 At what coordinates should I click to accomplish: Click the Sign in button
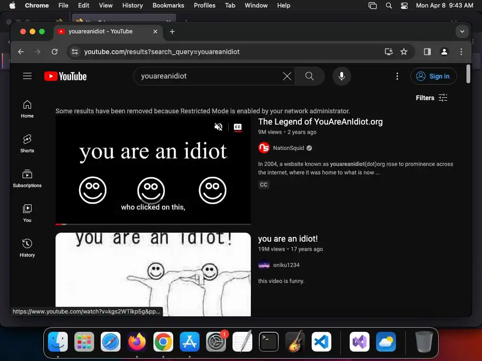(434, 76)
